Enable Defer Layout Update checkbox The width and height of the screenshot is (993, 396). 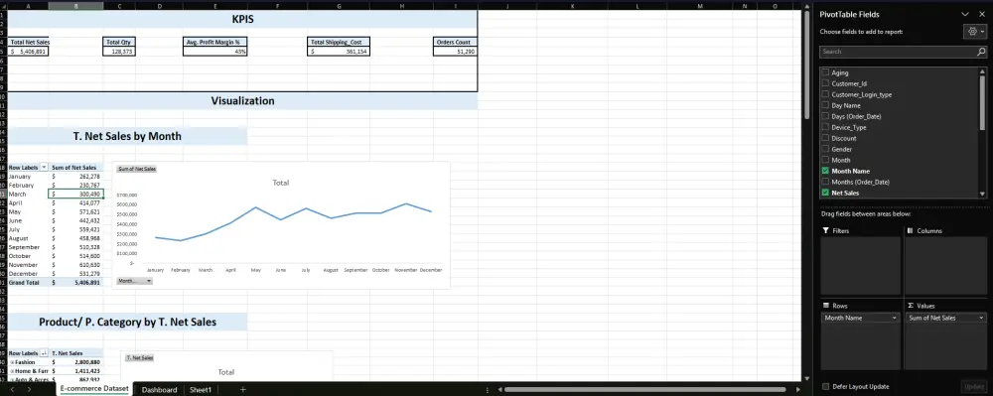825,386
